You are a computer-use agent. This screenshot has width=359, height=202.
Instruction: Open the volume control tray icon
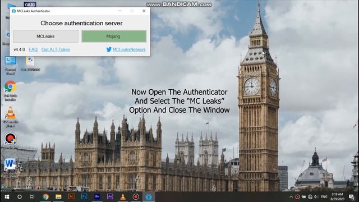point(316,197)
